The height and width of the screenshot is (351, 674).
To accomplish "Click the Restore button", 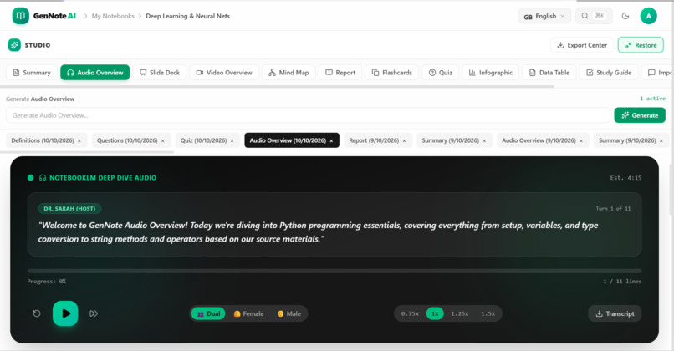I will pyautogui.click(x=641, y=45).
